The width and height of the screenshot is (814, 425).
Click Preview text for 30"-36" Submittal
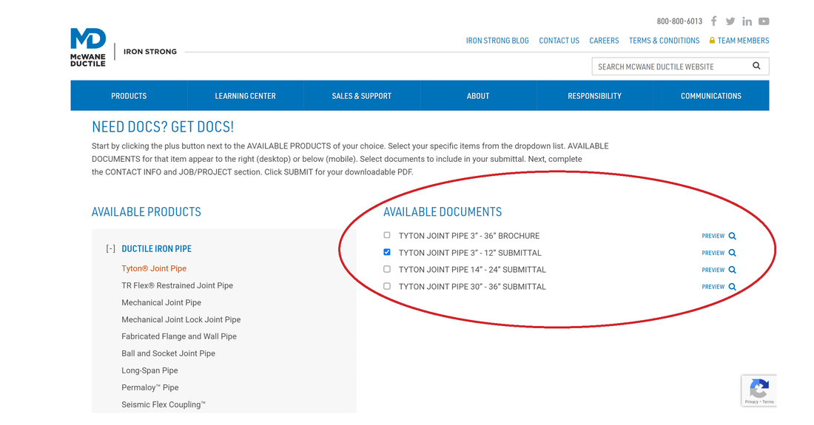[713, 287]
